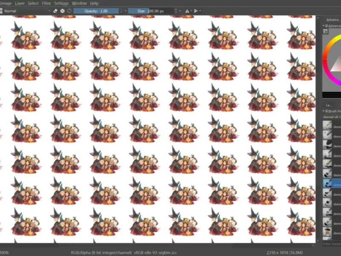Click the canvas vertical scrollbar down arrow
The height and width of the screenshot is (256, 341).
(x=318, y=241)
